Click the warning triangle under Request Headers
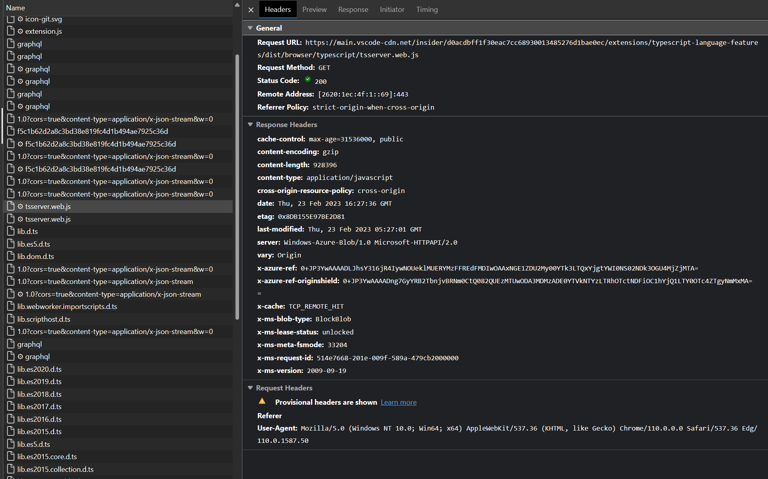The width and height of the screenshot is (768, 479). point(262,402)
